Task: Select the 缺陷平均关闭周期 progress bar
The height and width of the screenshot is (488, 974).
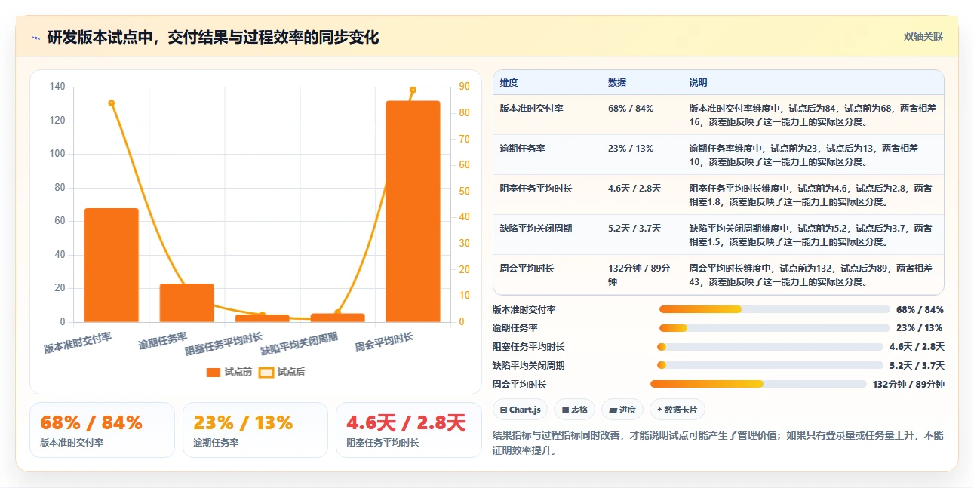Action: pyautogui.click(x=770, y=365)
